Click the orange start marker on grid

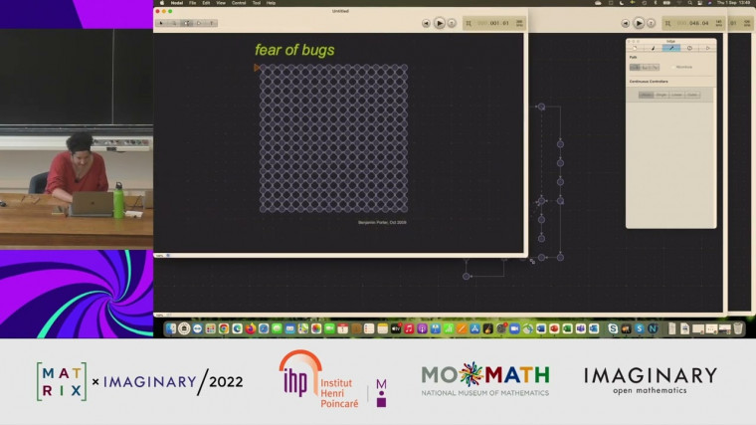[x=257, y=68]
